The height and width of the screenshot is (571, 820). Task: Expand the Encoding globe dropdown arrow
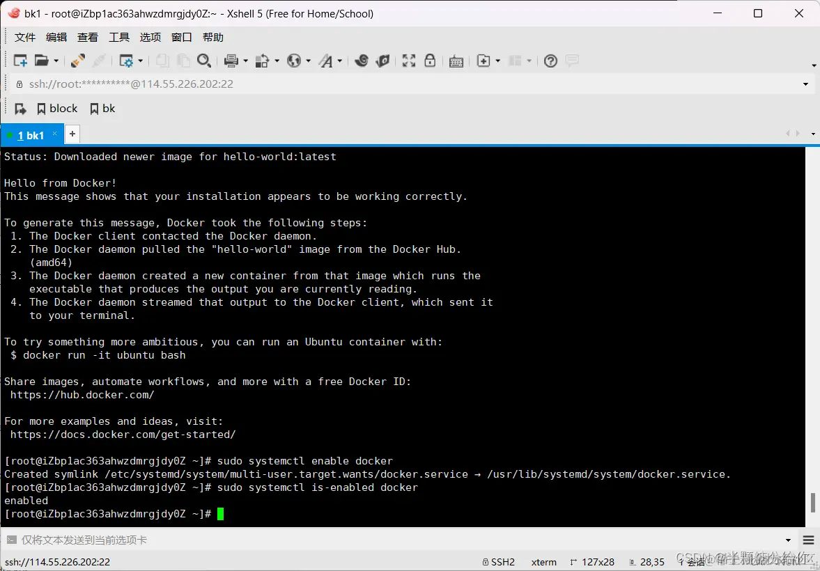308,61
